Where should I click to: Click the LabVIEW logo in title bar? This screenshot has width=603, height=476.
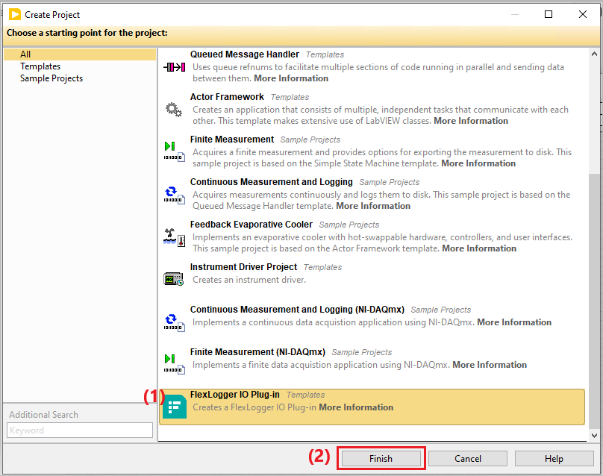tap(15, 15)
